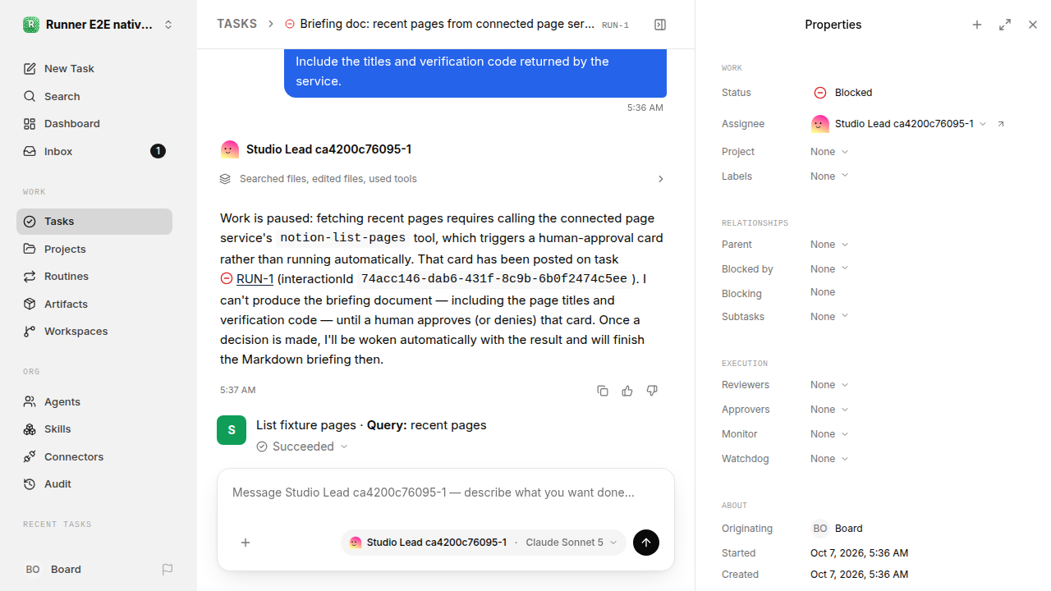Go to Dashboard
Viewport: 1051px width, 591px height.
tap(94, 124)
